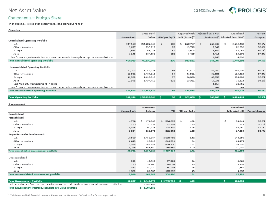Click the 'Unconsolidated' development subheading
Screen dimensions: 272x204
click(x=17, y=158)
